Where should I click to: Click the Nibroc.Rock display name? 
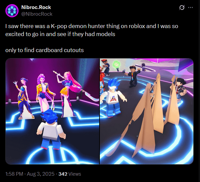tap(36, 7)
